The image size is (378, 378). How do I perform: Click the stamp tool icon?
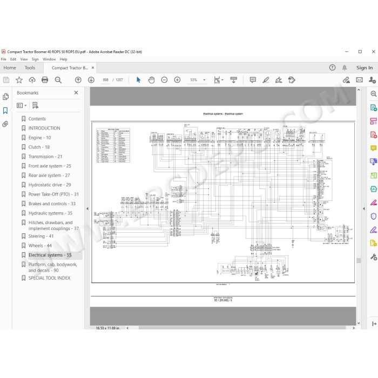(292, 80)
